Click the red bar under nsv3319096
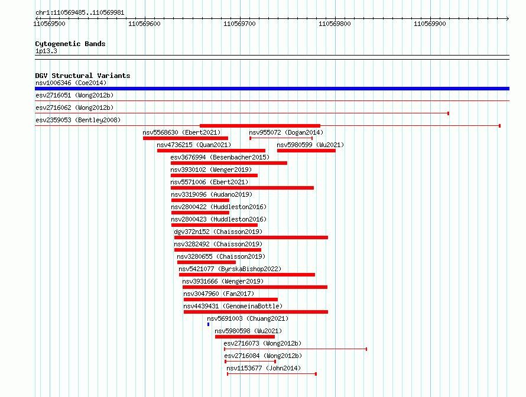This screenshot has width=526, height=397. pyautogui.click(x=200, y=200)
